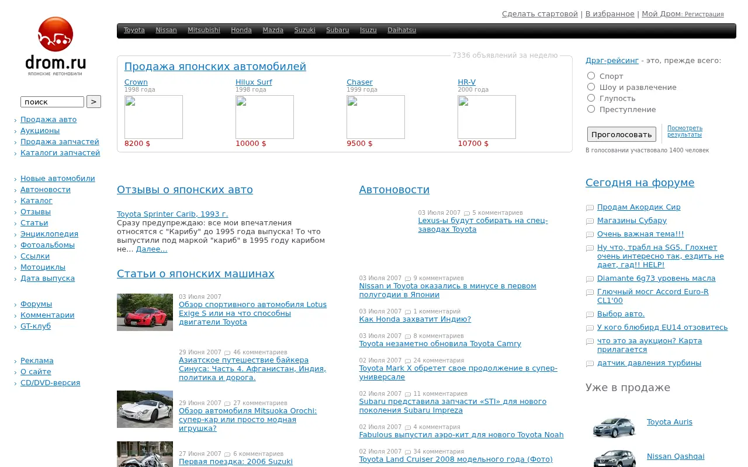Open the Nissan brand tab
The image size is (748, 467).
pyautogui.click(x=166, y=30)
